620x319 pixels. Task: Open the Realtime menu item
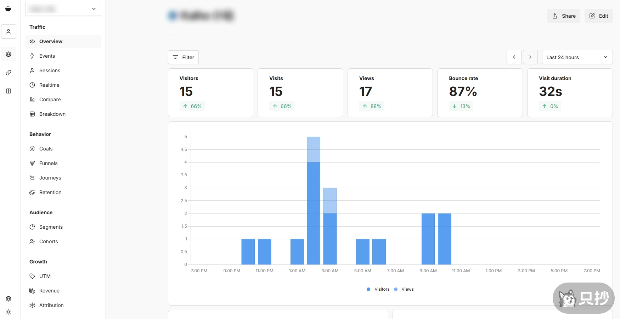(x=49, y=85)
